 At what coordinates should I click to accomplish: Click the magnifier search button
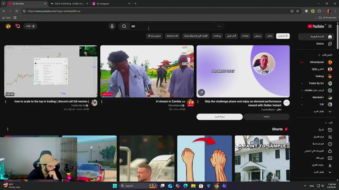coord(124,26)
